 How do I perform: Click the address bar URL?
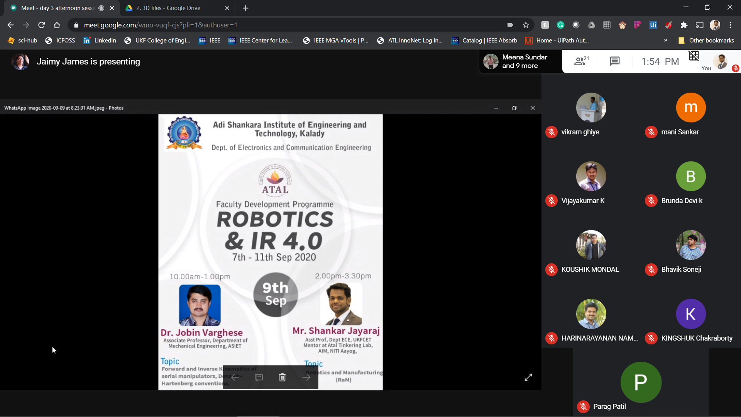point(161,25)
